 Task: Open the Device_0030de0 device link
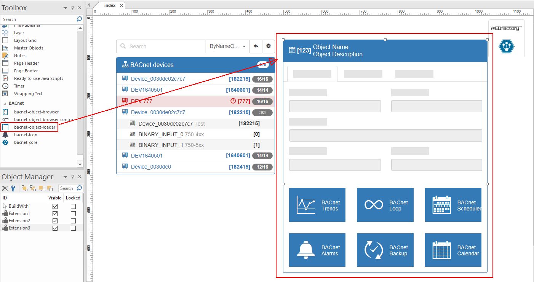click(x=151, y=167)
